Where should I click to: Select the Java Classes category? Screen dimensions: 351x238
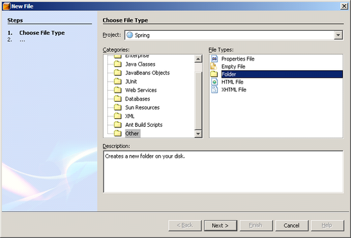(x=140, y=64)
